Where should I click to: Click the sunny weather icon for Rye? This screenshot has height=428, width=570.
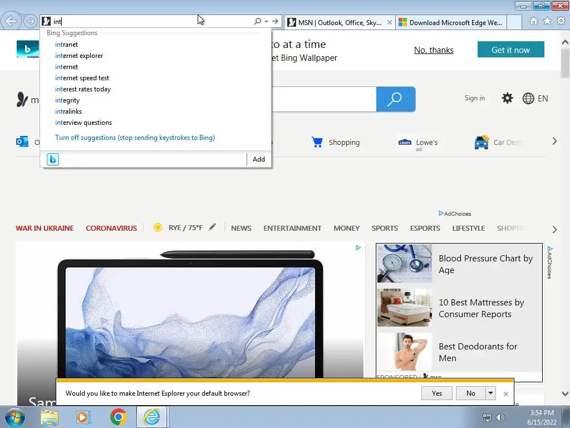[158, 227]
